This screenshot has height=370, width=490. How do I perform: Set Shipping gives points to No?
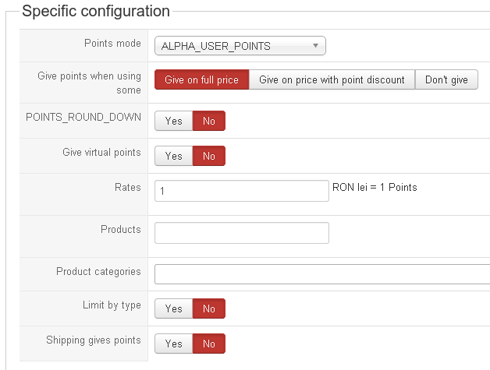(x=209, y=344)
